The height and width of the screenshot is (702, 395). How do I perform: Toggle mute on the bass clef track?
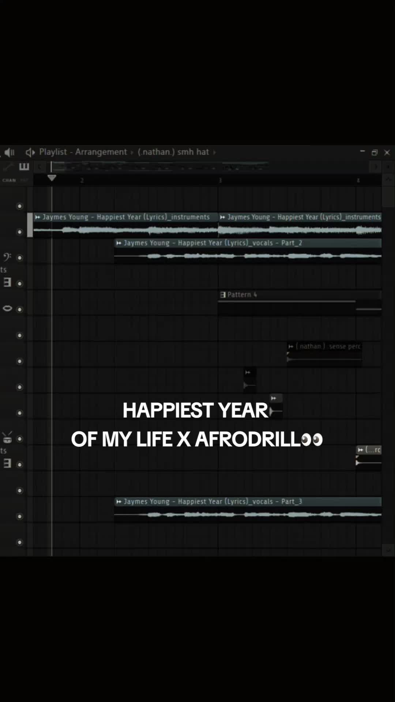pos(20,258)
